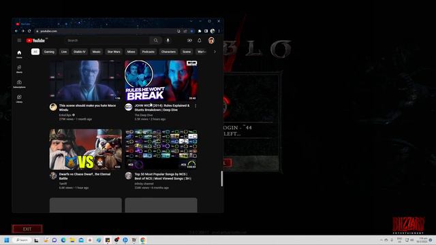Open 'JOHN WICK (2014): Rules Explained' video title
The height and width of the screenshot is (245, 436).
[162, 108]
